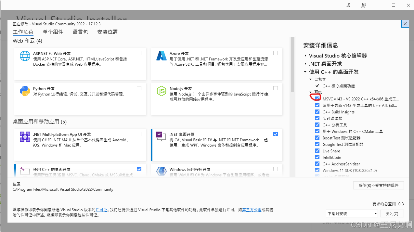The image size is (414, 232).
Task: Uncheck Google Test 测试适配器 checkbox
Action: coord(317,144)
